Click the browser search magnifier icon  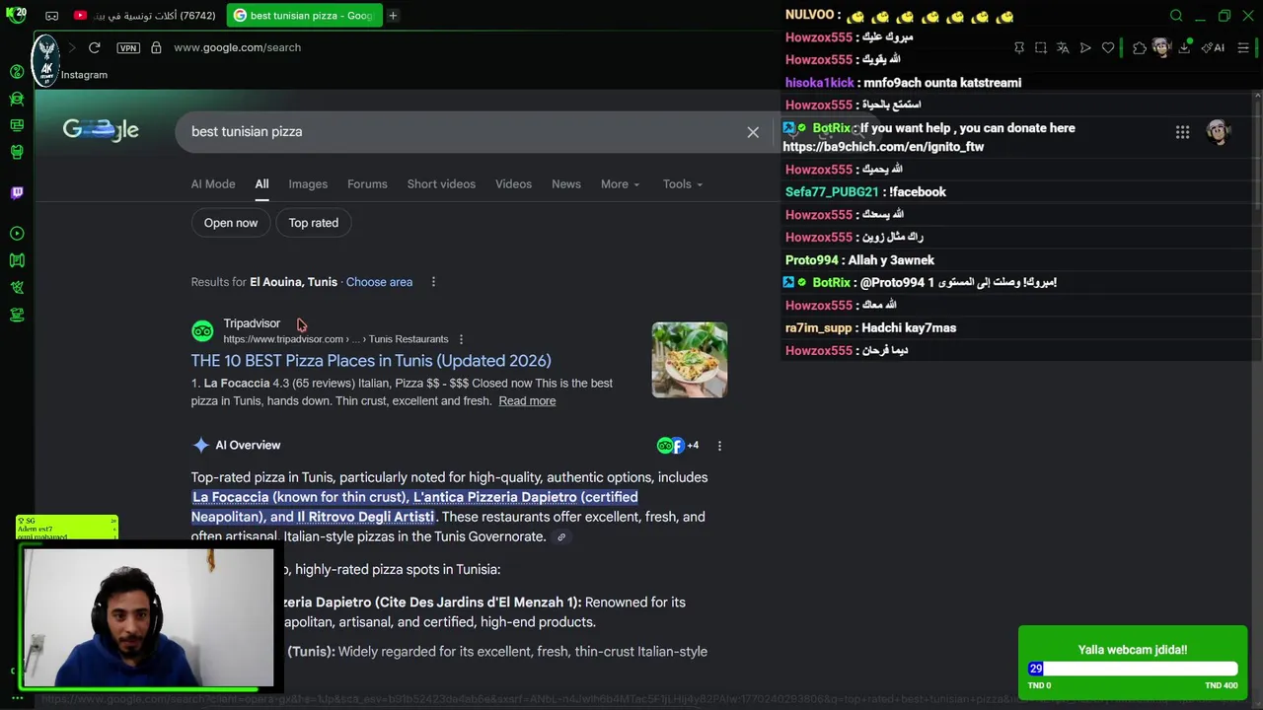1176,16
